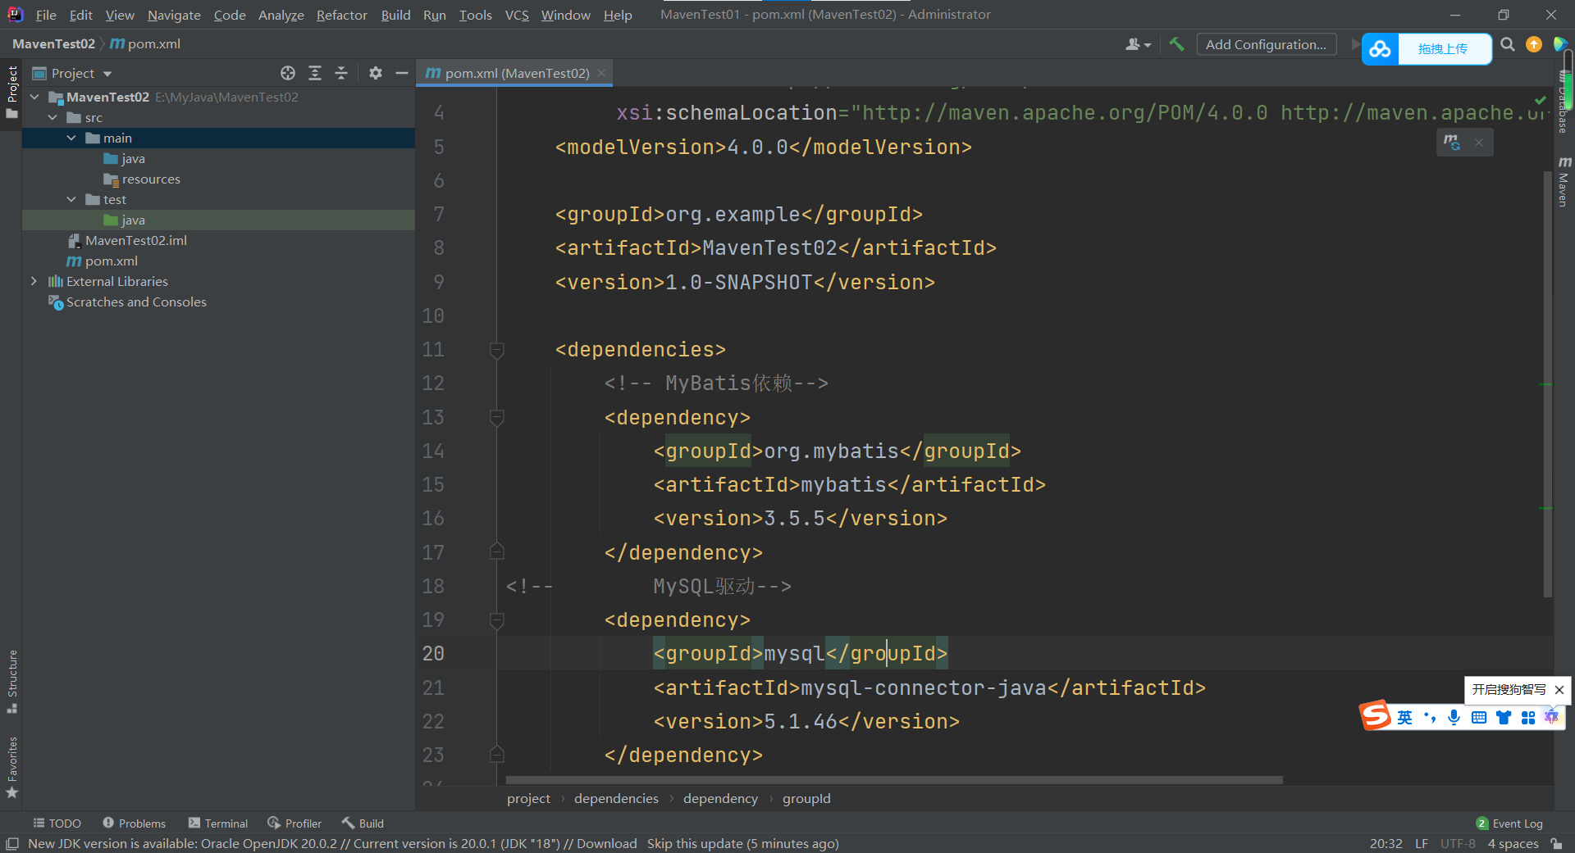This screenshot has width=1575, height=853.
Task: Open the Maven side tool window
Action: 1564,181
